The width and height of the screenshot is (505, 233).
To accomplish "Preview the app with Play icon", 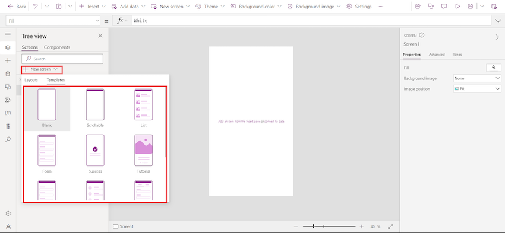I will (457, 6).
